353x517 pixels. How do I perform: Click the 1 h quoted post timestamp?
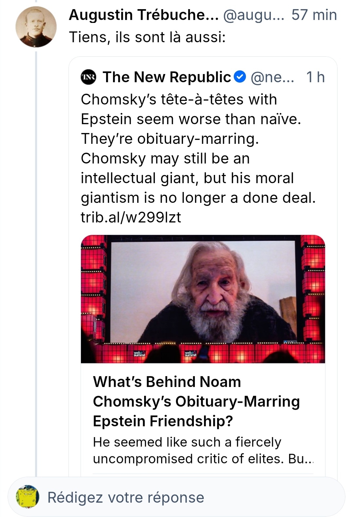tap(315, 77)
